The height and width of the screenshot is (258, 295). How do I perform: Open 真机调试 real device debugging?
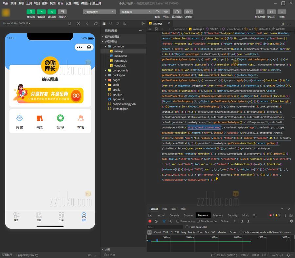(x=177, y=12)
